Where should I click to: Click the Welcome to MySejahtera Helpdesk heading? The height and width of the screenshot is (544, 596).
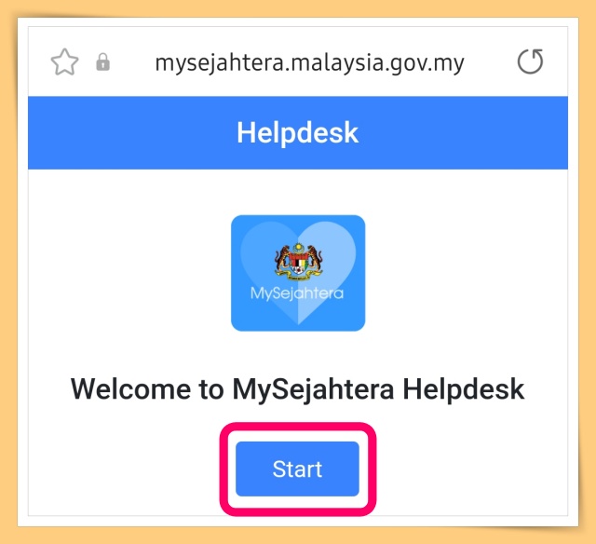coord(298,389)
